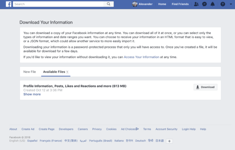Viewport: 235px width, 150px height.
Task: Download the 613 MB information file
Action: (205, 87)
